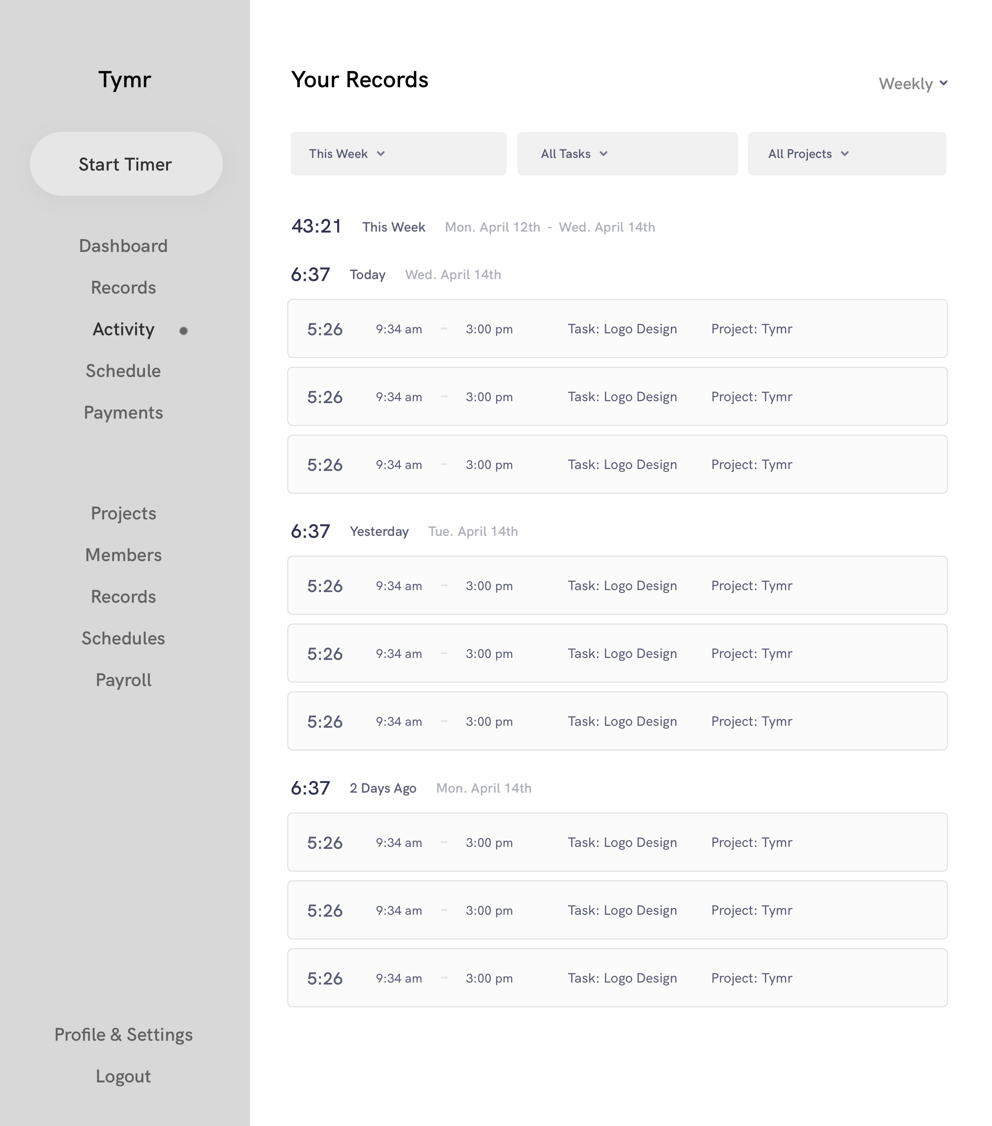The width and height of the screenshot is (992, 1126).
Task: Open Activity in the sidebar
Action: click(123, 329)
